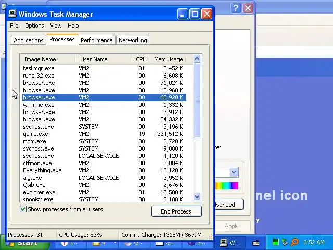
Task: Select the Qsib.exe process row
Action: point(104,185)
